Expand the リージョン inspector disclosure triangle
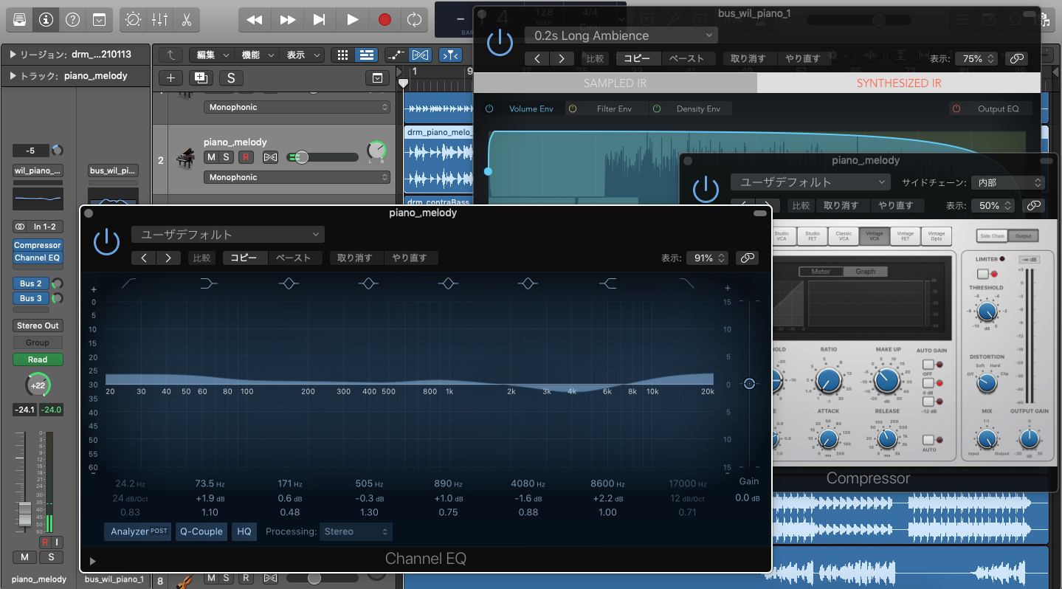The image size is (1062, 589). [x=13, y=55]
